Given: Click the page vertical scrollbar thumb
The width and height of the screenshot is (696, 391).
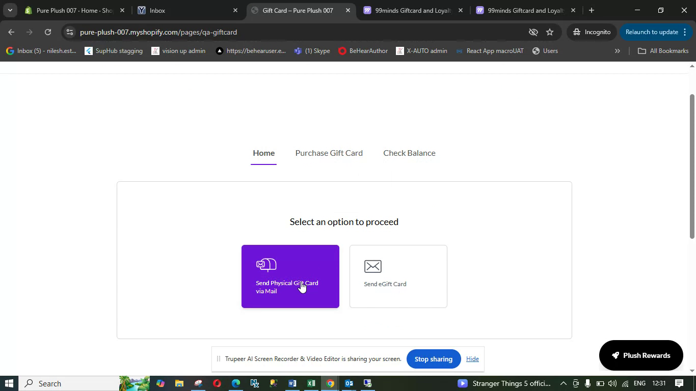Looking at the screenshot, I should coord(692,166).
